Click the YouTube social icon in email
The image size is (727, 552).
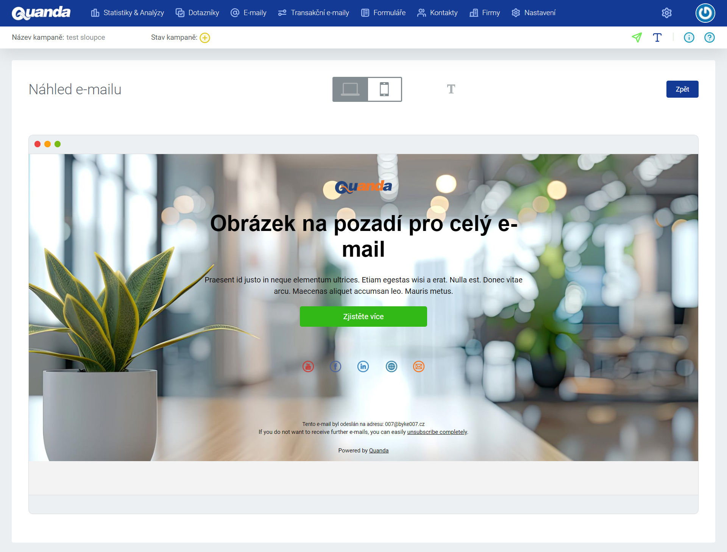point(308,366)
